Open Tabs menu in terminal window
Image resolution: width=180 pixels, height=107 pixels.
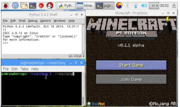click(x=24, y=69)
